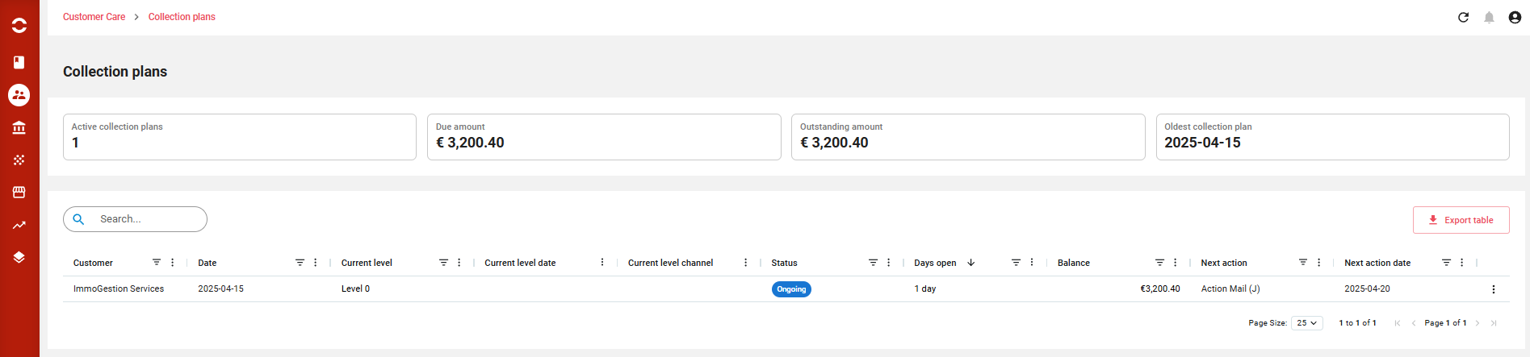Select the customer care people sidebar icon
The width and height of the screenshot is (1530, 357).
point(19,95)
